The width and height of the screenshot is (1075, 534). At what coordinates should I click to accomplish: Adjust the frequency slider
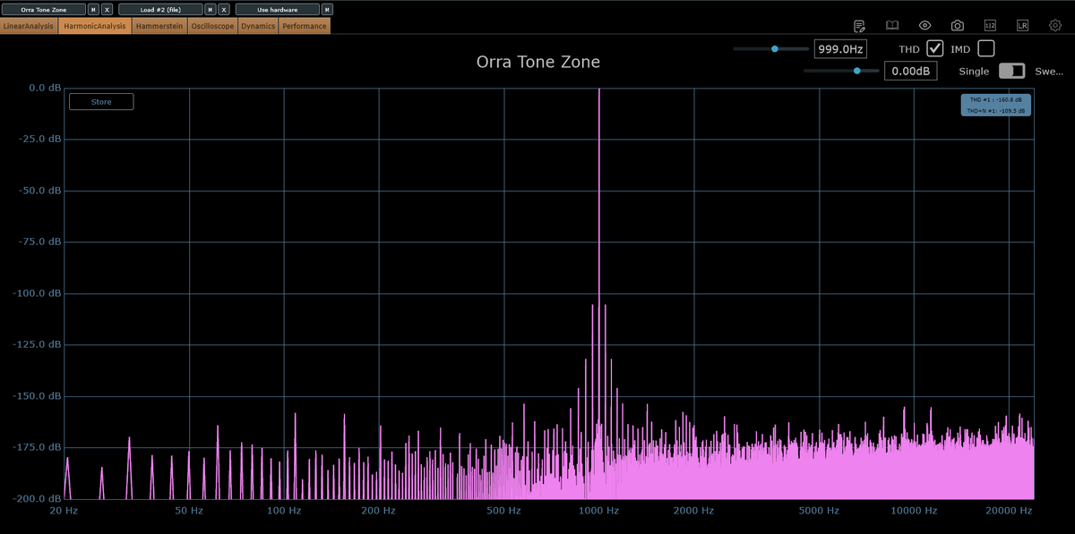coord(770,49)
